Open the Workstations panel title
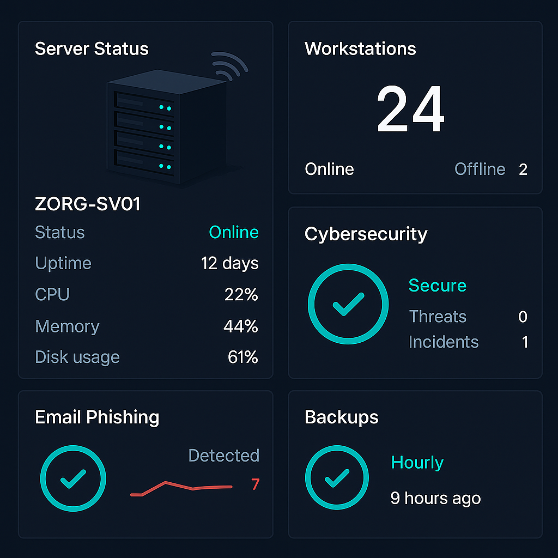558x558 pixels. click(x=360, y=48)
